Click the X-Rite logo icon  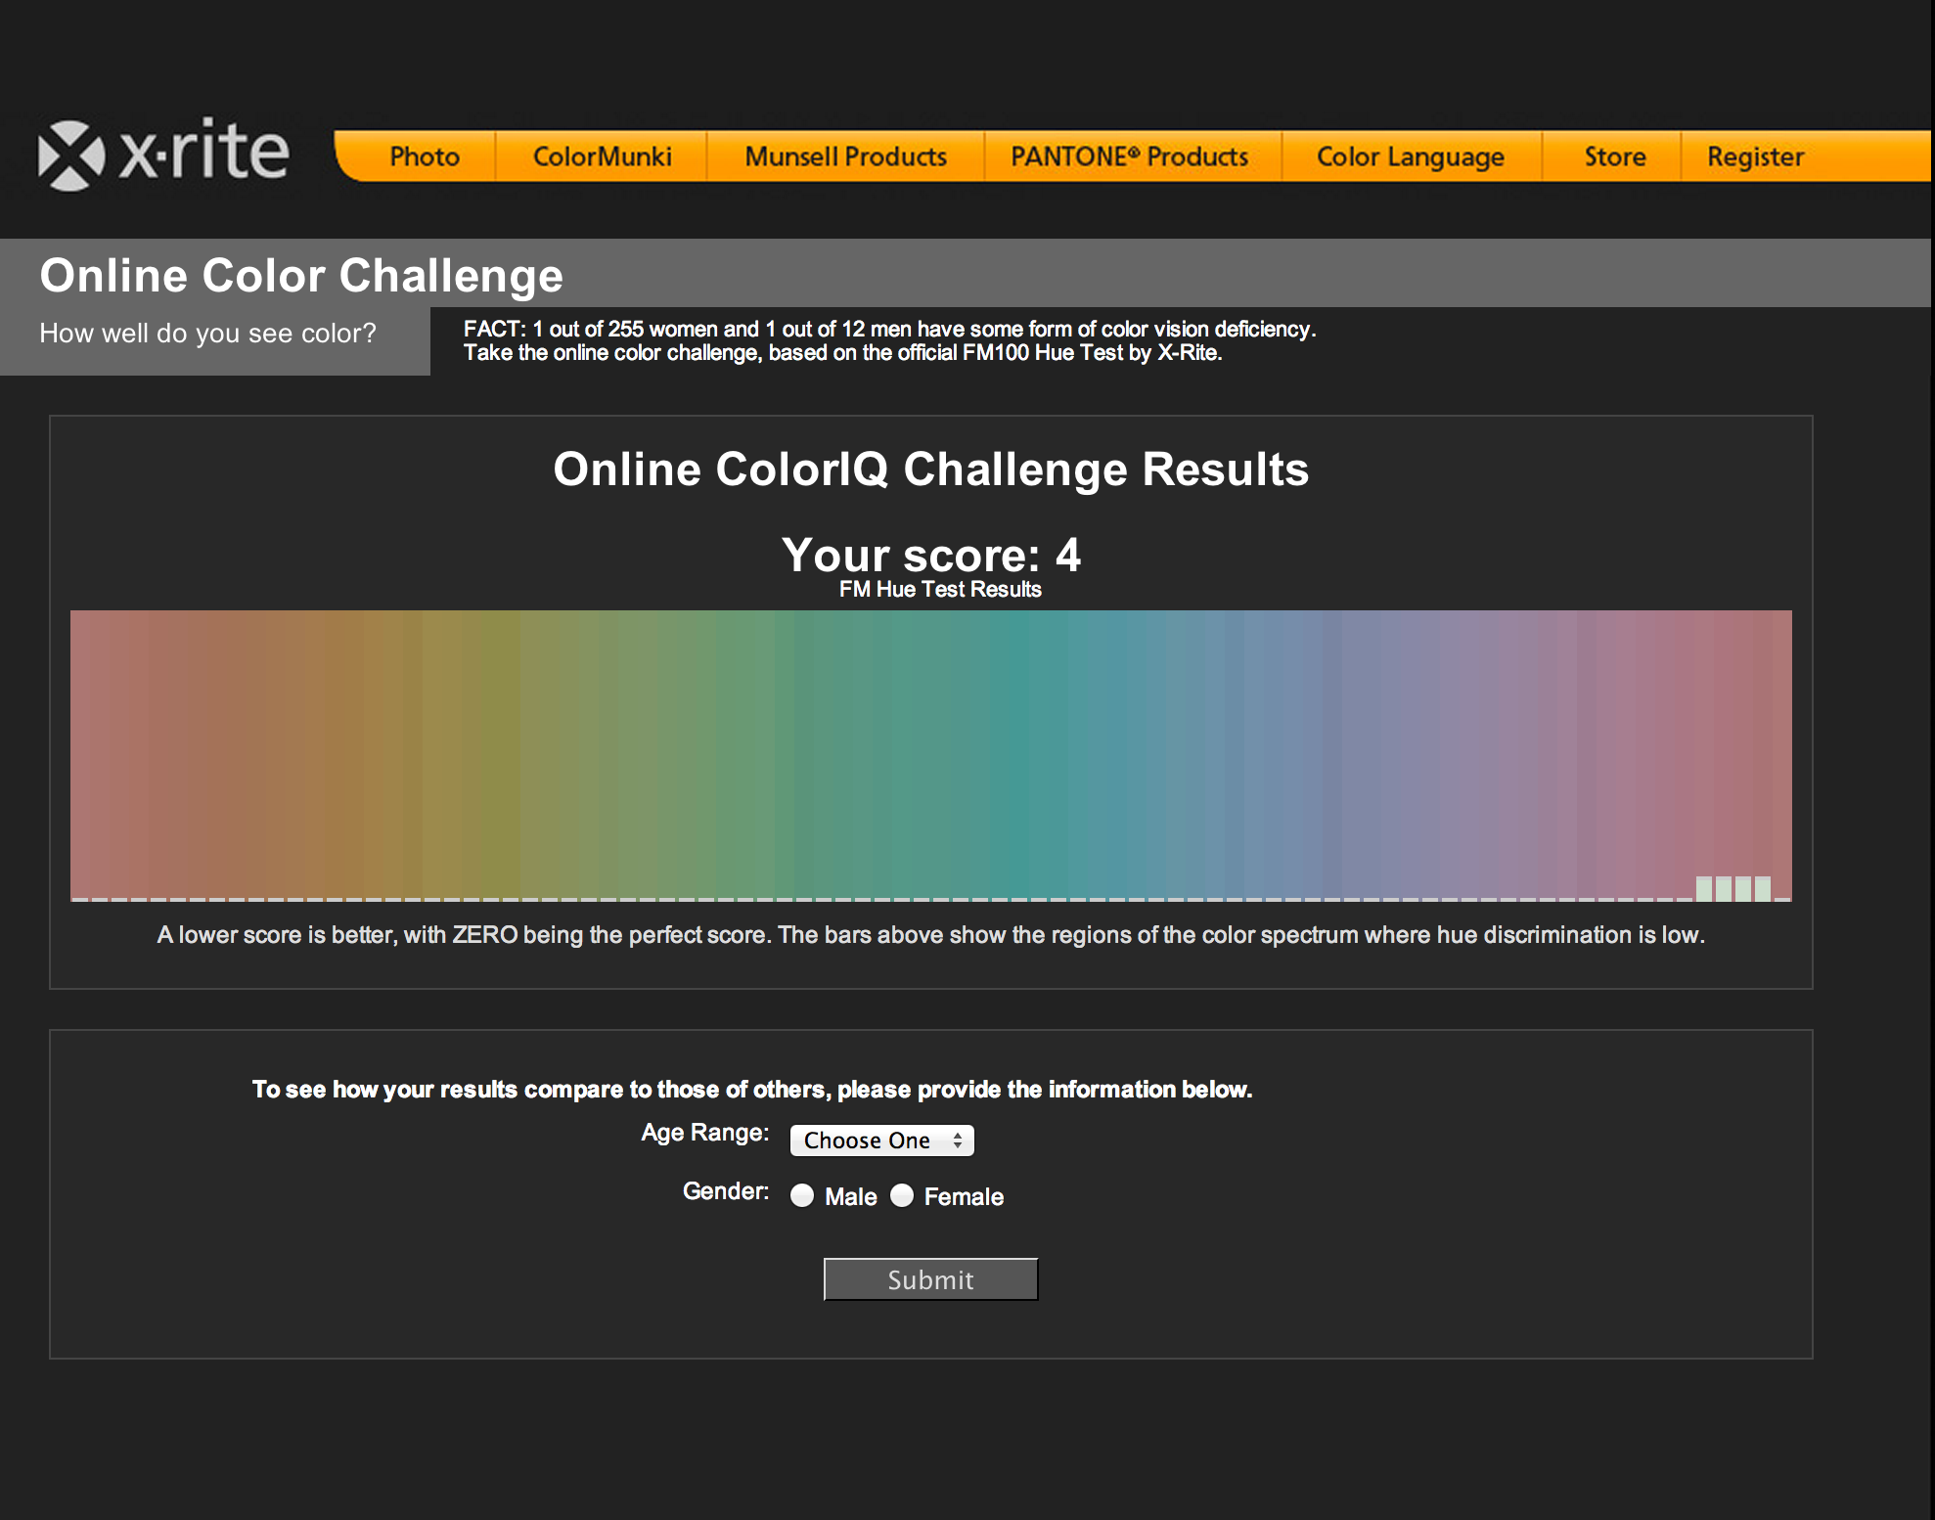click(70, 156)
